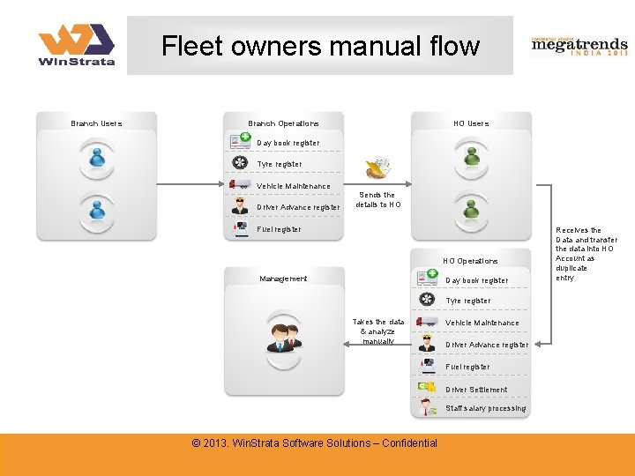
Task: Click the HO Users panel header
Action: pyautogui.click(x=471, y=123)
